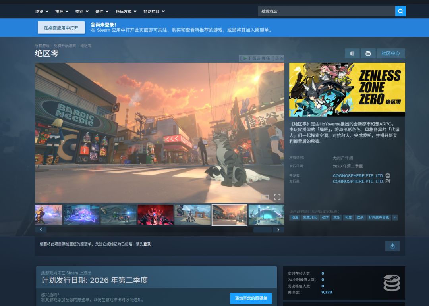Expand the 类别 dropdown menu
The height and width of the screenshot is (306, 429).
click(x=82, y=11)
